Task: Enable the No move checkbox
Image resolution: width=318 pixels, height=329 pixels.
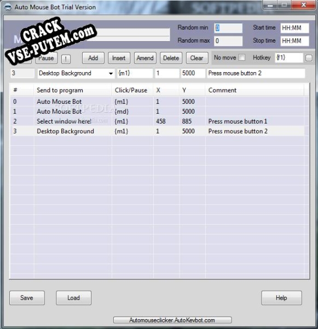Action: [x=242, y=57]
